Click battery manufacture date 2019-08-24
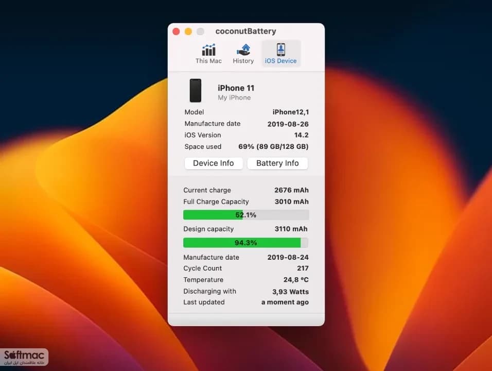 pos(288,257)
